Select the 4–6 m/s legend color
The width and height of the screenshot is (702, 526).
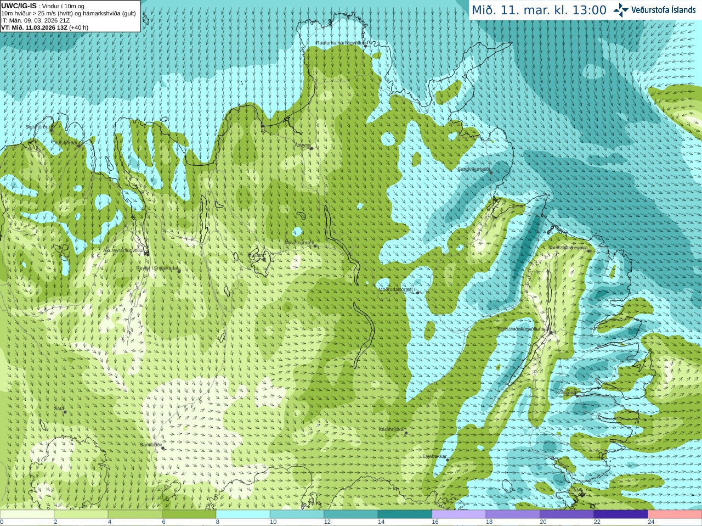coord(135,514)
